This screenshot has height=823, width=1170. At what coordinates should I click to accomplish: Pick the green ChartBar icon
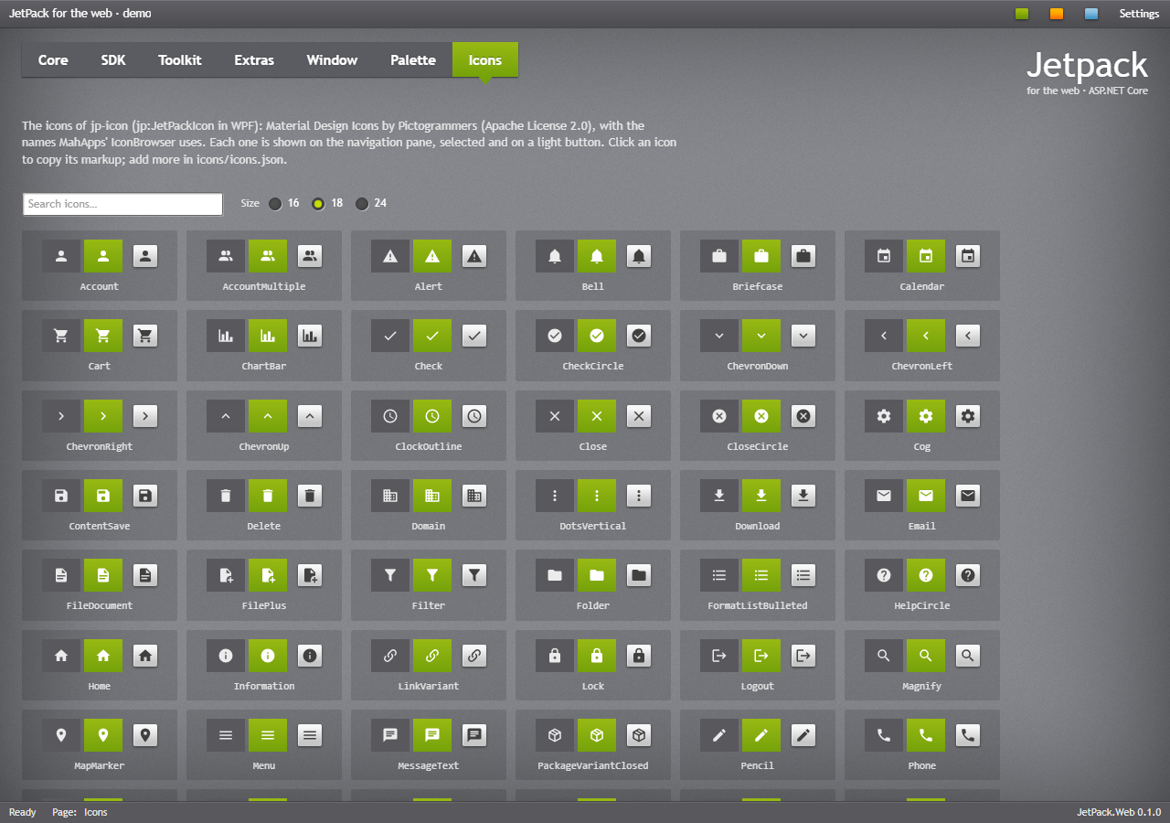[268, 336]
